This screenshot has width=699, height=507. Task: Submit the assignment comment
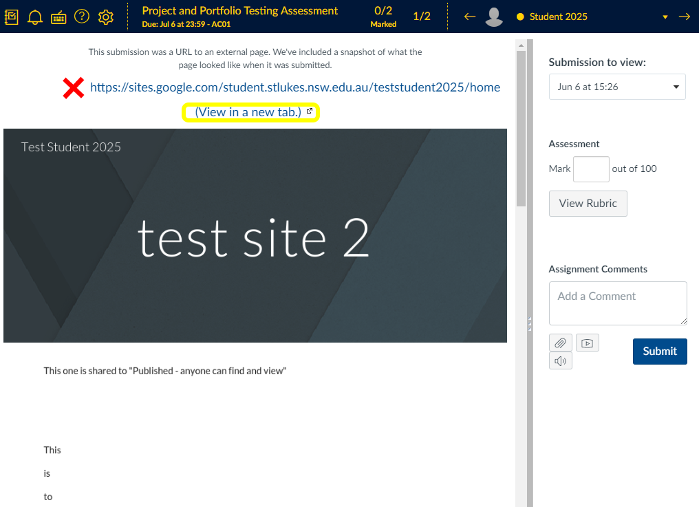tap(659, 351)
